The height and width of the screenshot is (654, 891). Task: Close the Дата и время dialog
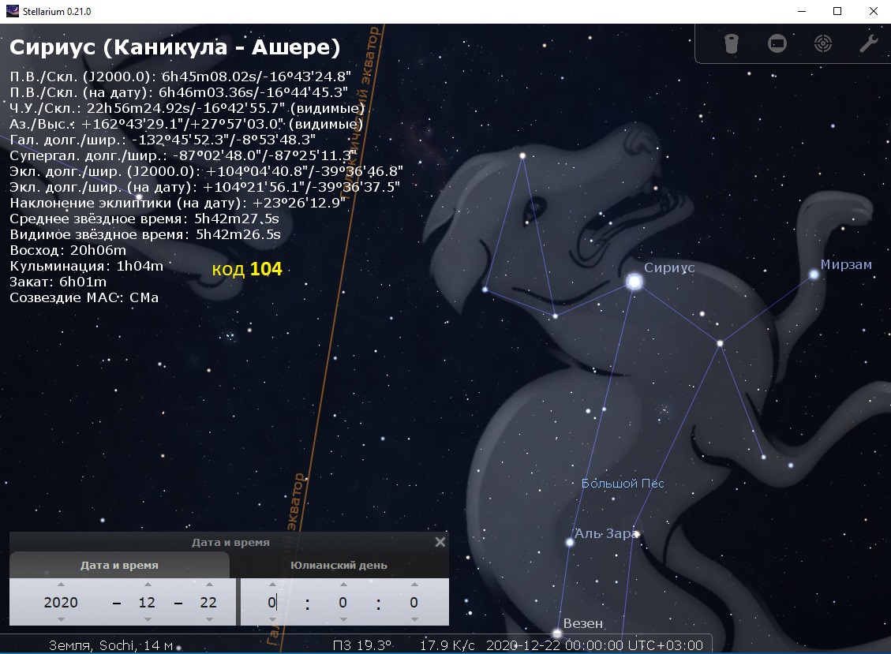coord(440,542)
